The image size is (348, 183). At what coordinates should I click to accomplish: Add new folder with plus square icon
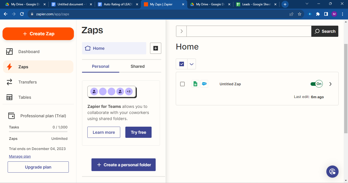(156, 48)
